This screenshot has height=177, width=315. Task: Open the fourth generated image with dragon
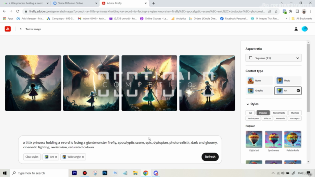coord(207,83)
